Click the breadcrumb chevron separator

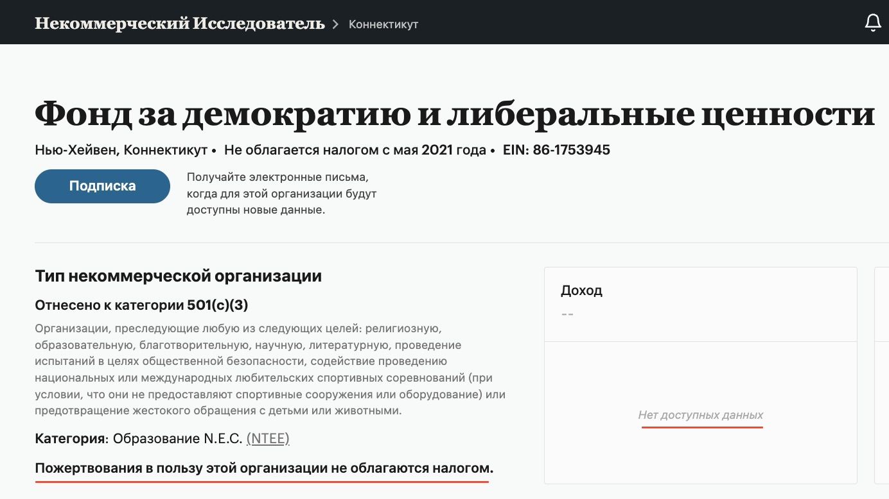click(x=335, y=24)
